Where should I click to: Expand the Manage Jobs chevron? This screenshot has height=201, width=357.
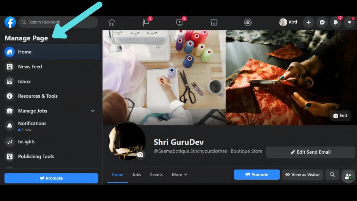[93, 111]
